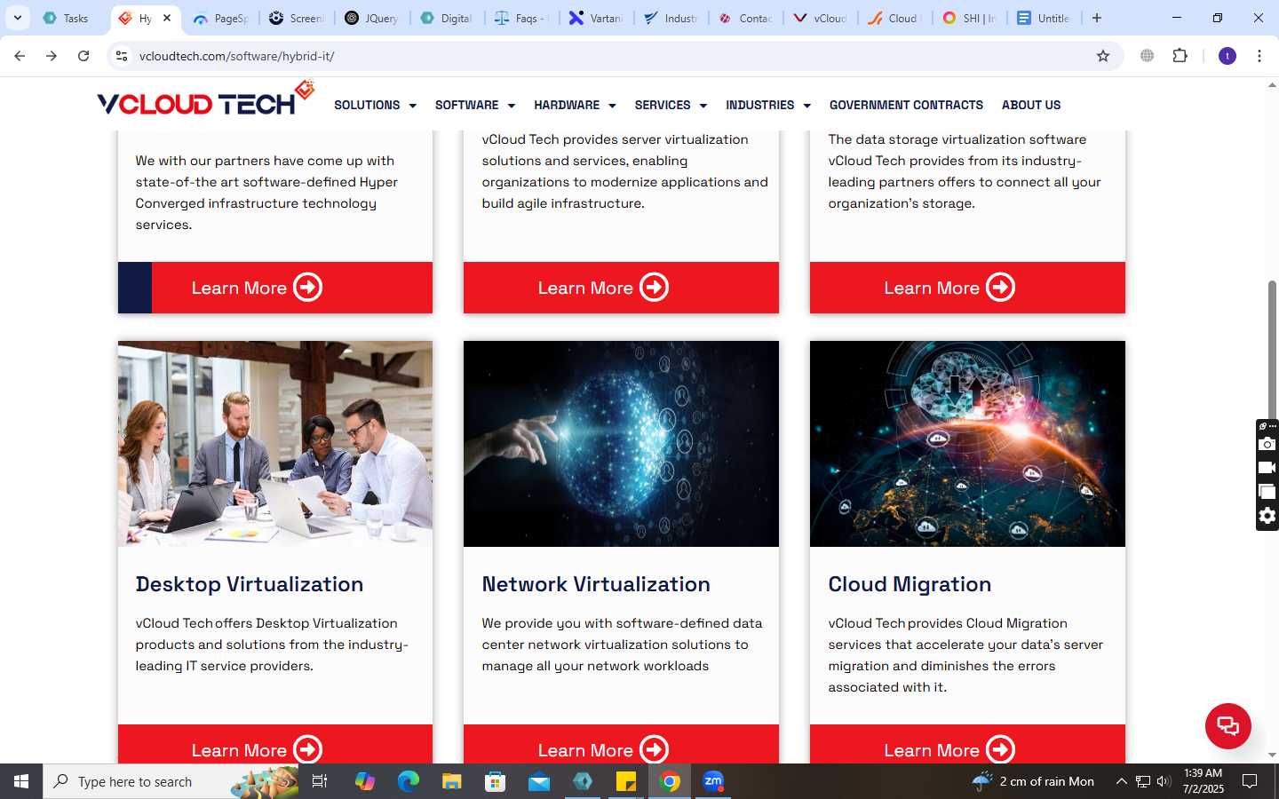Click the Windows taskbar search box
This screenshot has height=799, width=1279.
point(172,781)
